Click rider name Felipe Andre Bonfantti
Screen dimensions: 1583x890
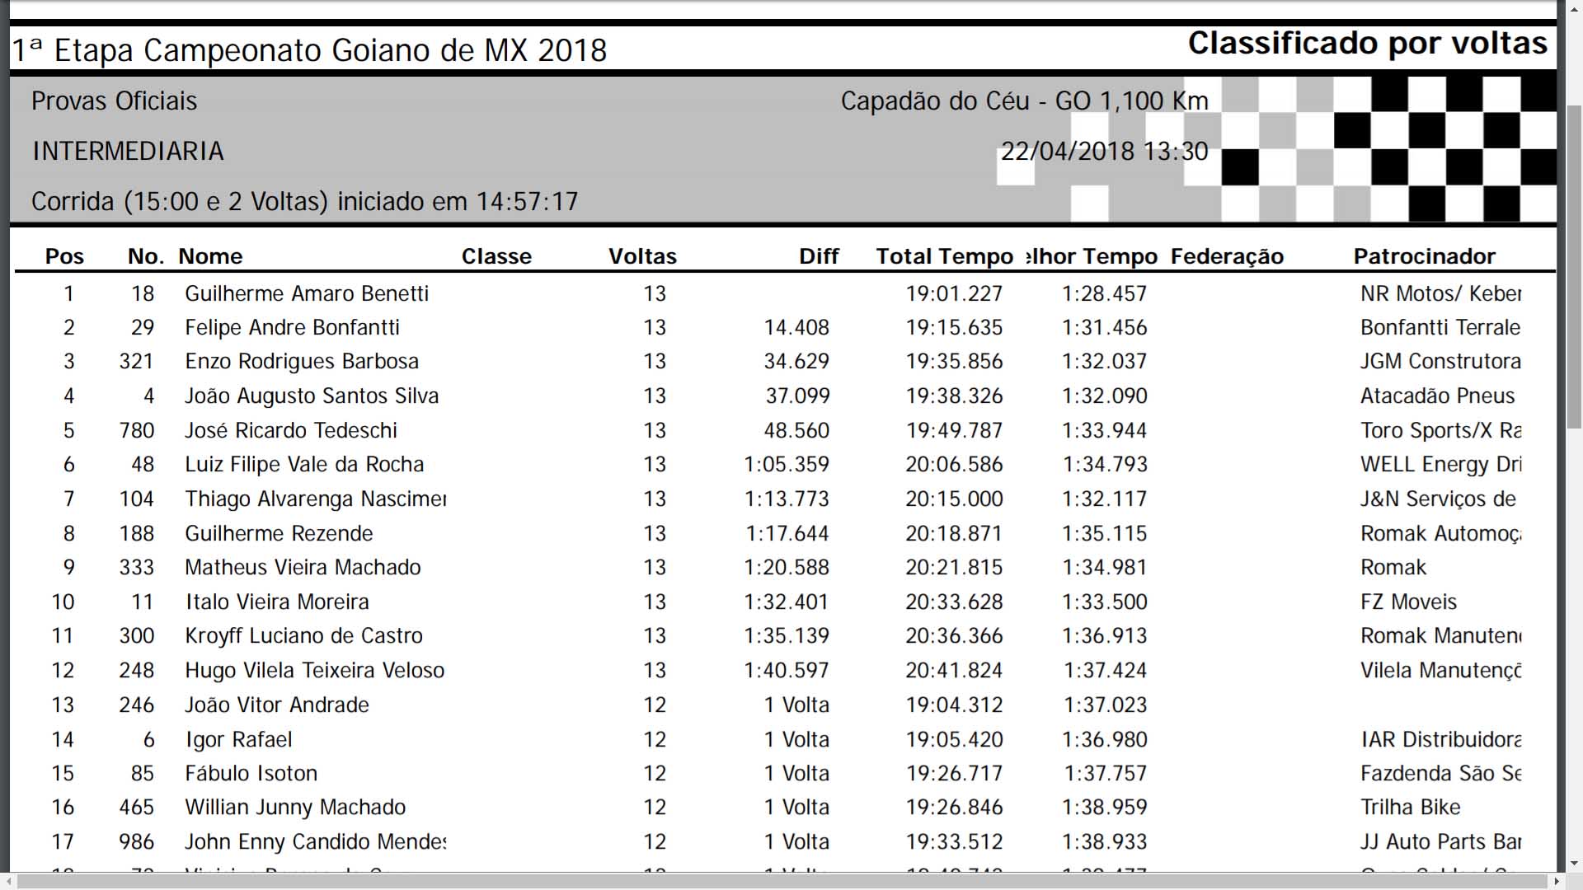[x=292, y=327]
